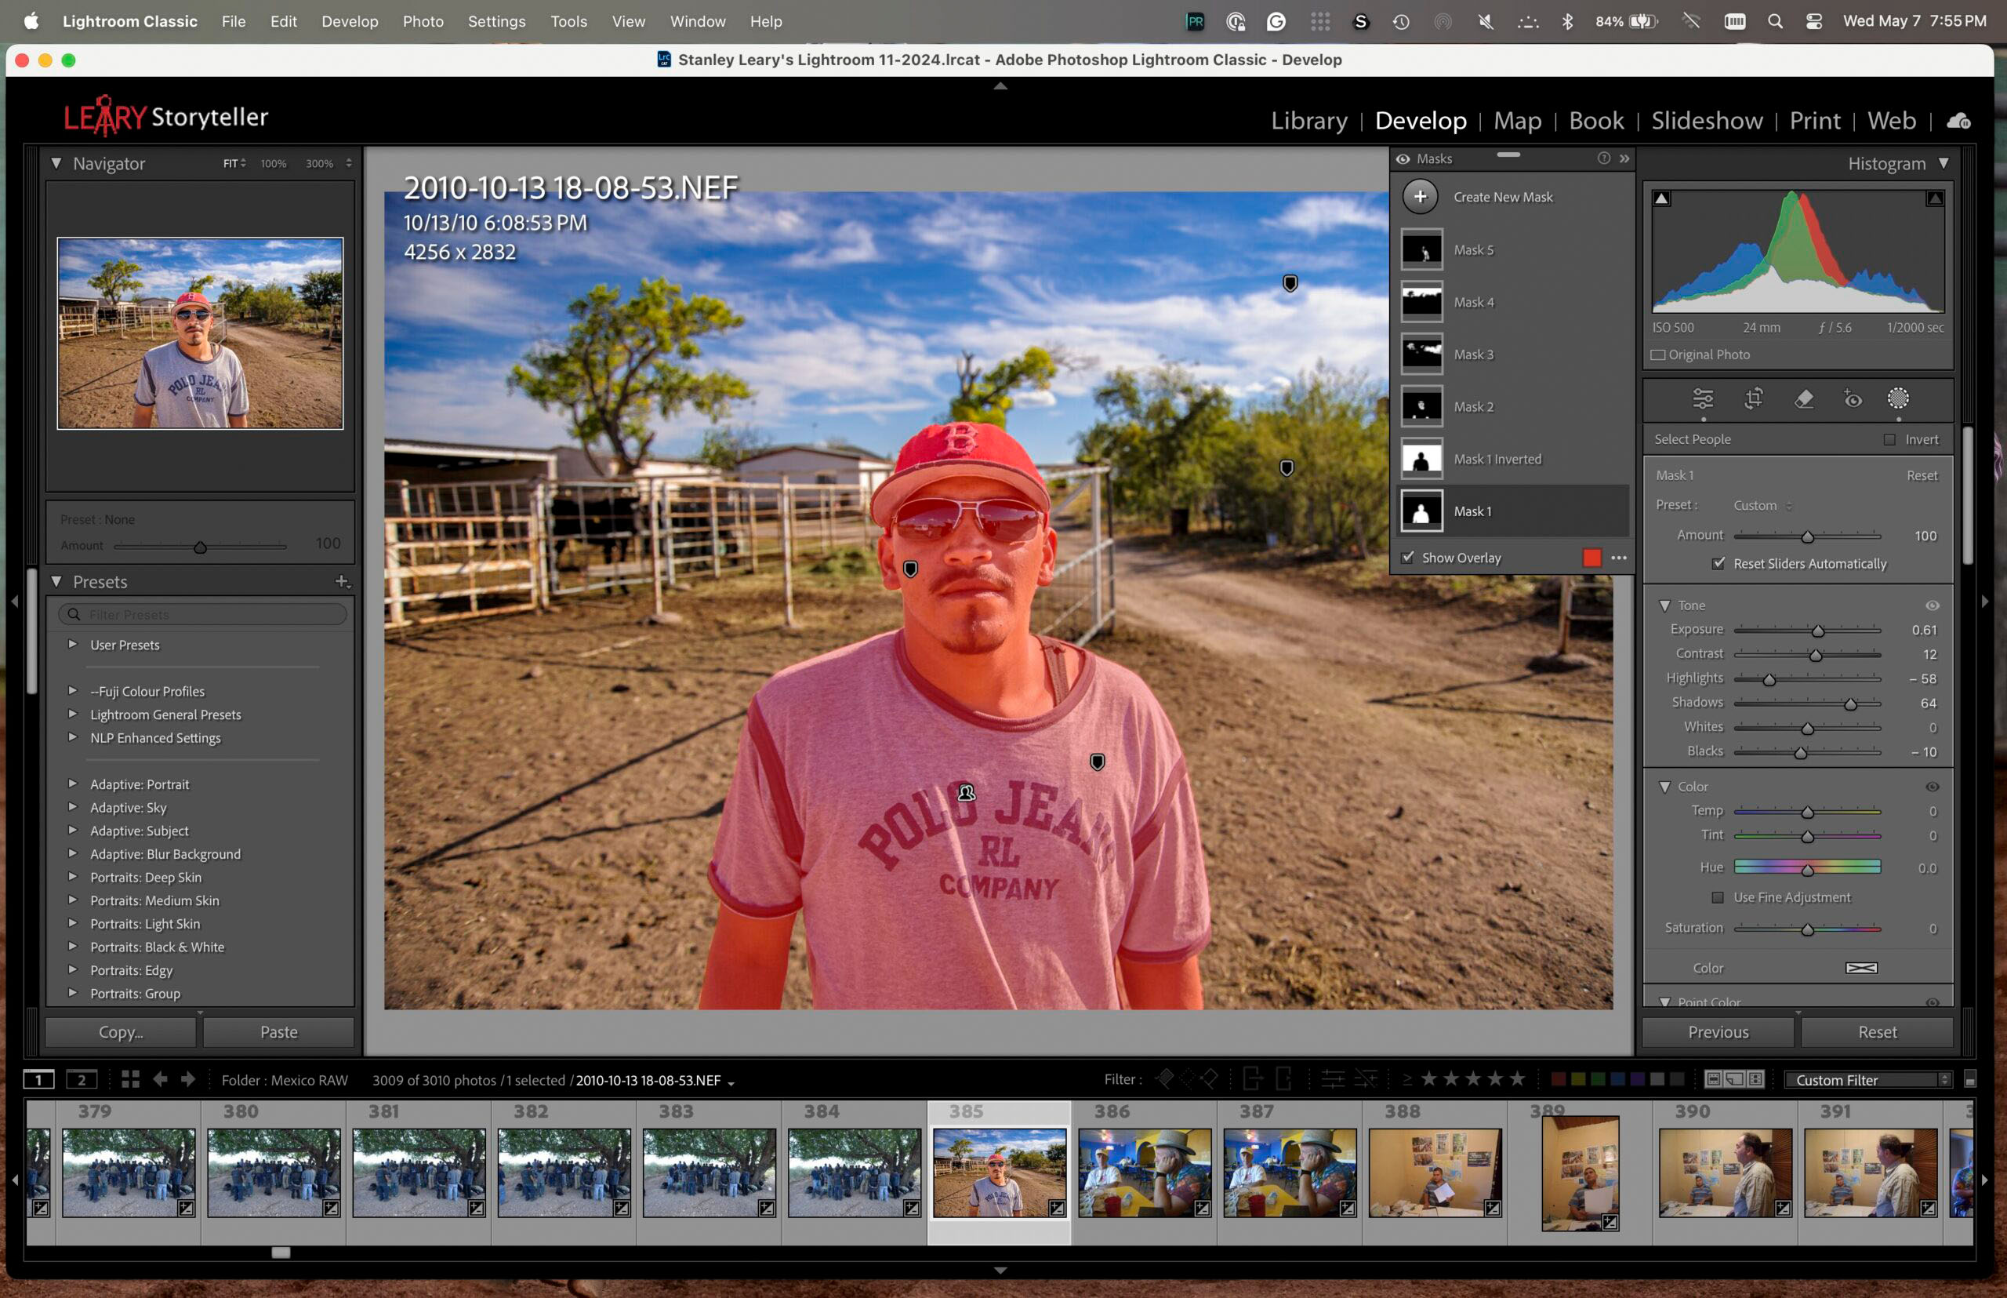Click the Select People mask pin on shirt

click(x=967, y=792)
